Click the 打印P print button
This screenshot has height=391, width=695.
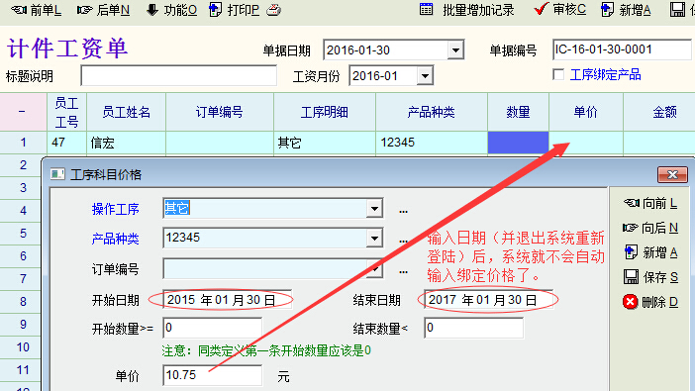[235, 10]
